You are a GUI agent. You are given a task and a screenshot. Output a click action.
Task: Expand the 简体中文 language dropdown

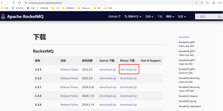[x=133, y=17]
